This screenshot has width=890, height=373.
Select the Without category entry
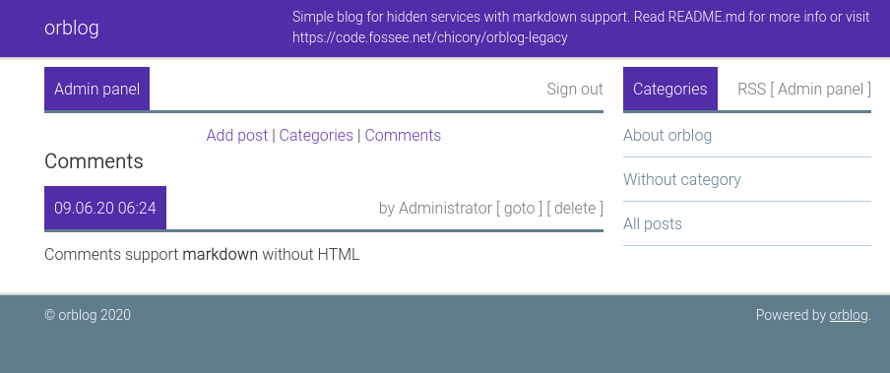(x=682, y=180)
